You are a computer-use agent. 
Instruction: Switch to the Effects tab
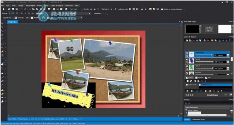tap(199, 78)
